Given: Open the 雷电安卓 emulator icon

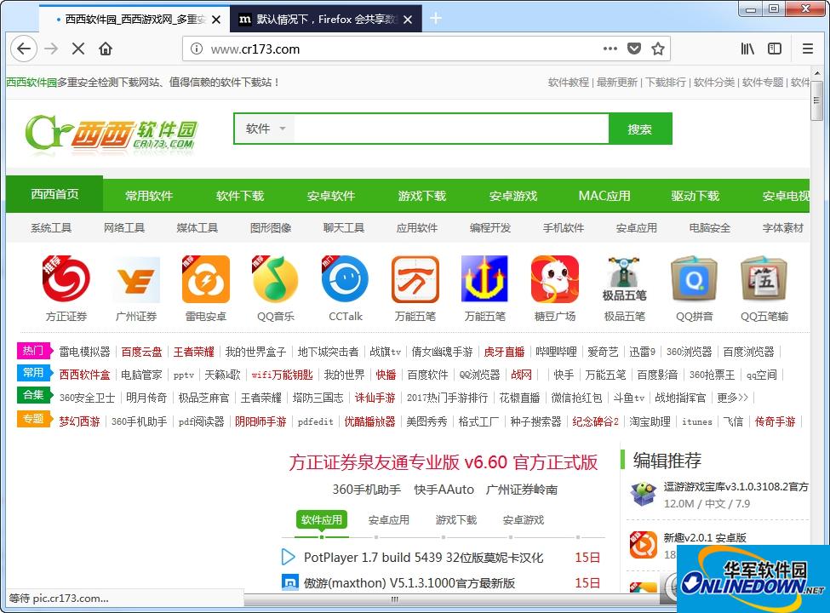Looking at the screenshot, I should (205, 278).
